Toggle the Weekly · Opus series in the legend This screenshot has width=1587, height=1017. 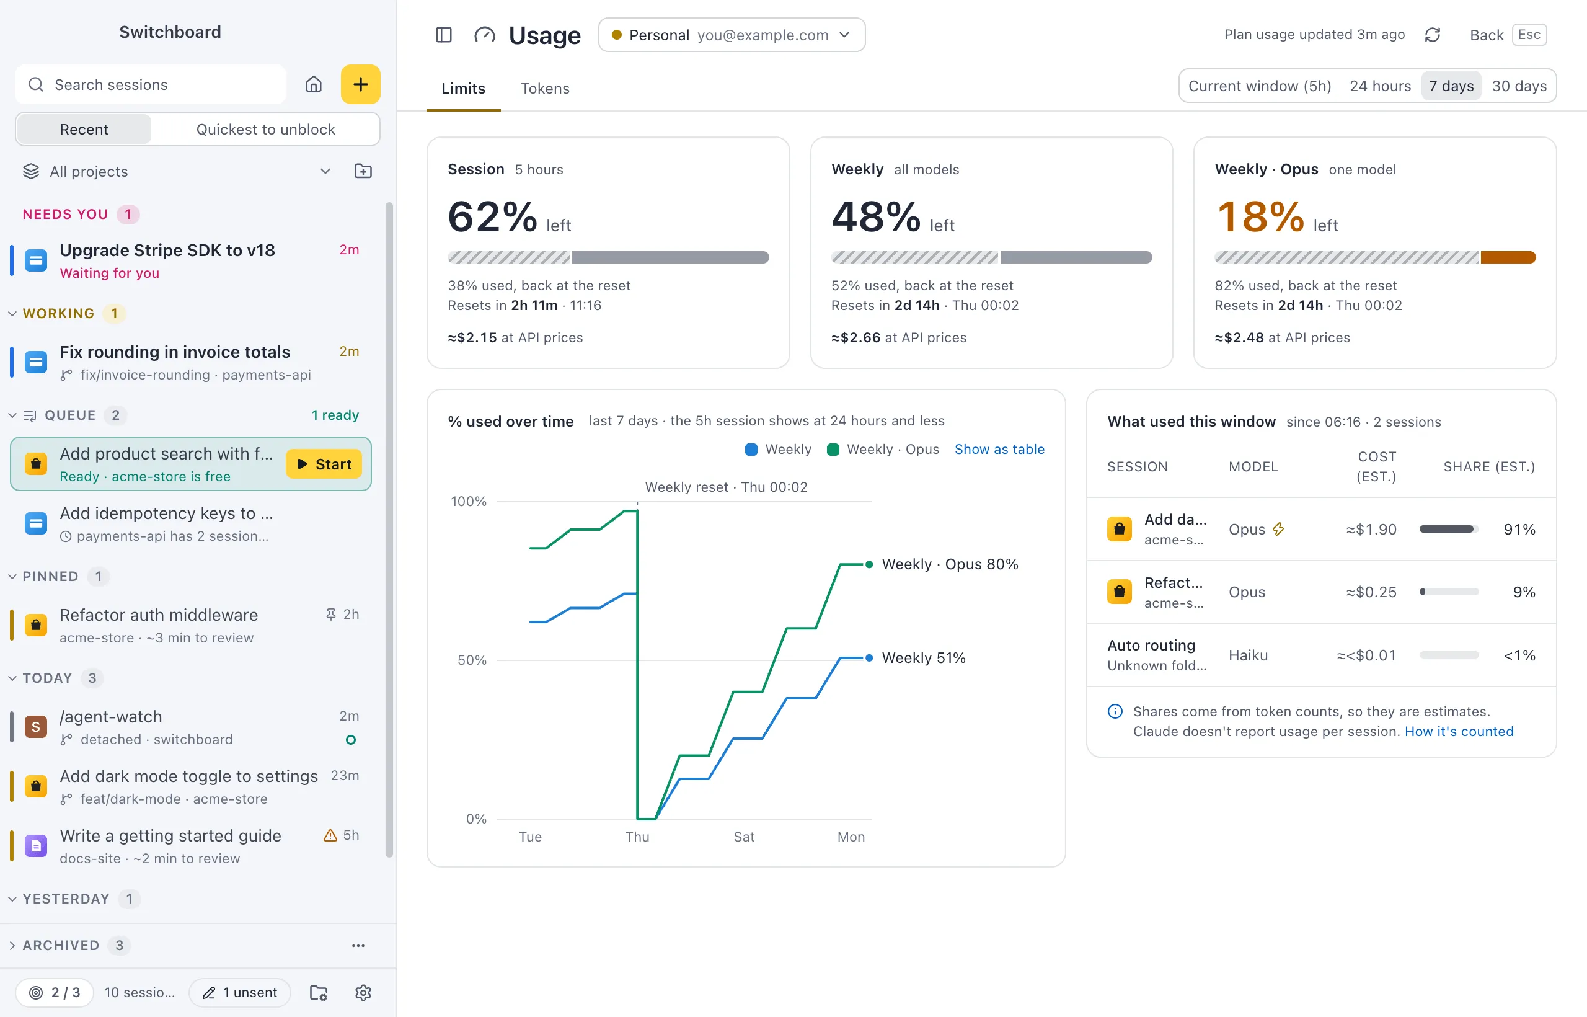coord(883,450)
